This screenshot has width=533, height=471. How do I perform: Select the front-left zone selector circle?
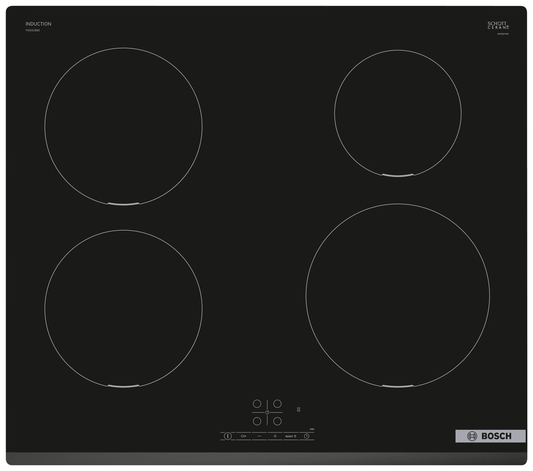(257, 421)
